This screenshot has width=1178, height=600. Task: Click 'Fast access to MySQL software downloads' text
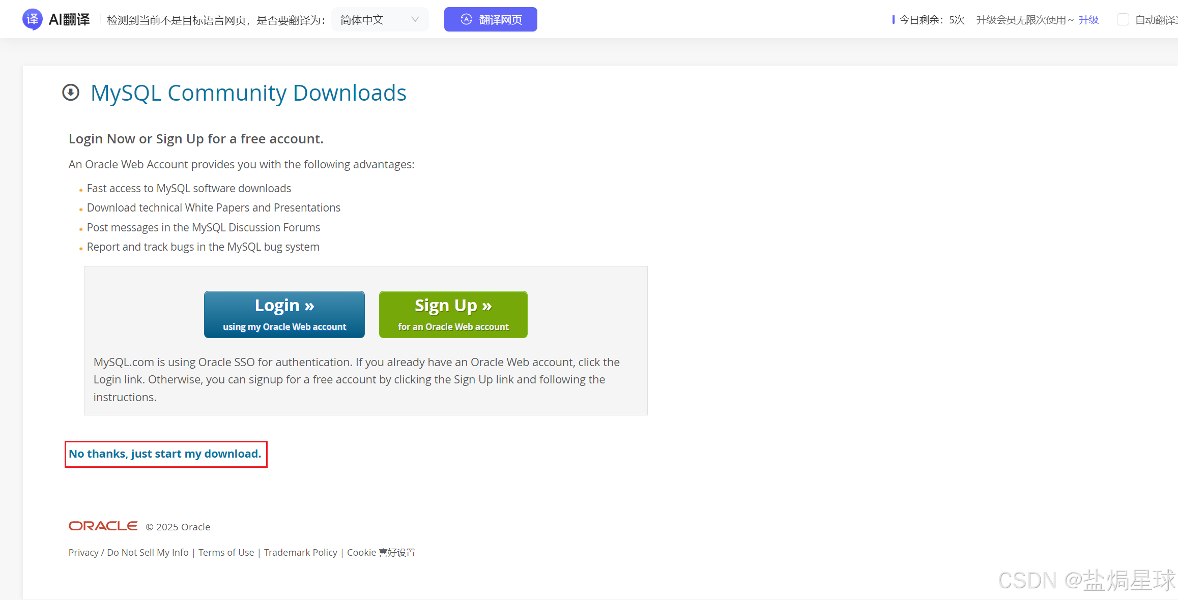click(x=189, y=188)
